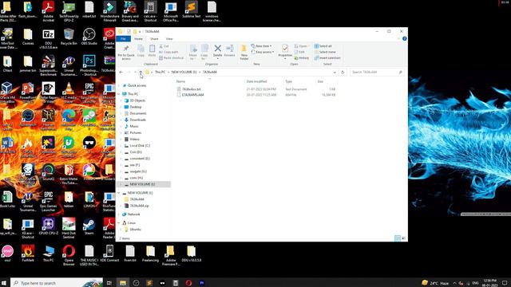Expand Quick access tree node
Image resolution: width=511 pixels, height=287 pixels.
119,85
